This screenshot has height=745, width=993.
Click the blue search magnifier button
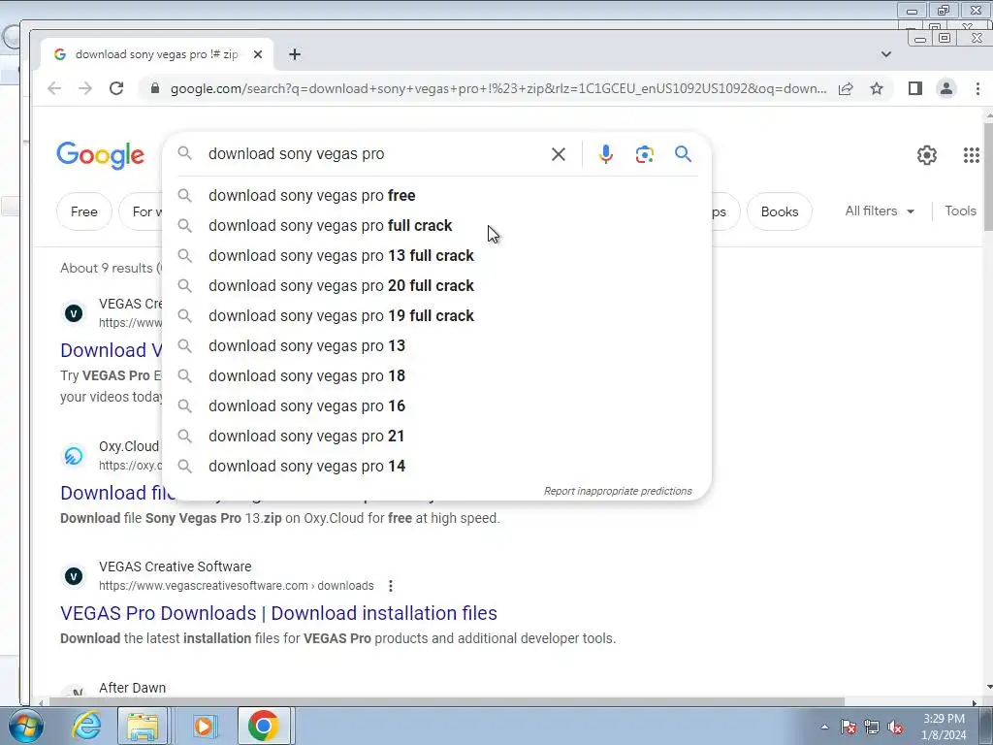click(683, 154)
